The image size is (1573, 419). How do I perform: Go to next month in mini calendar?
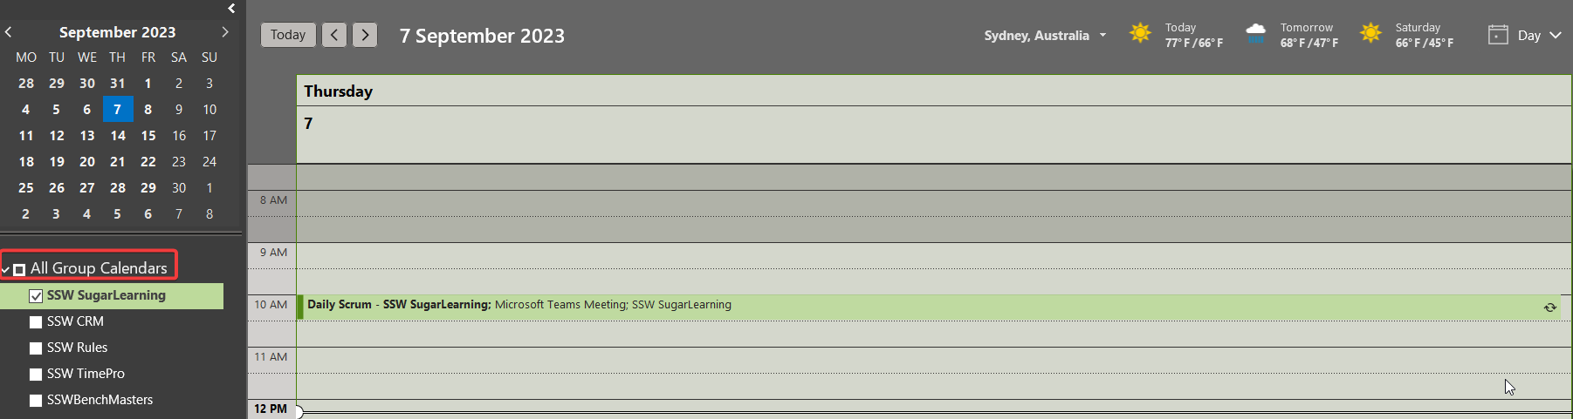pyautogui.click(x=225, y=32)
